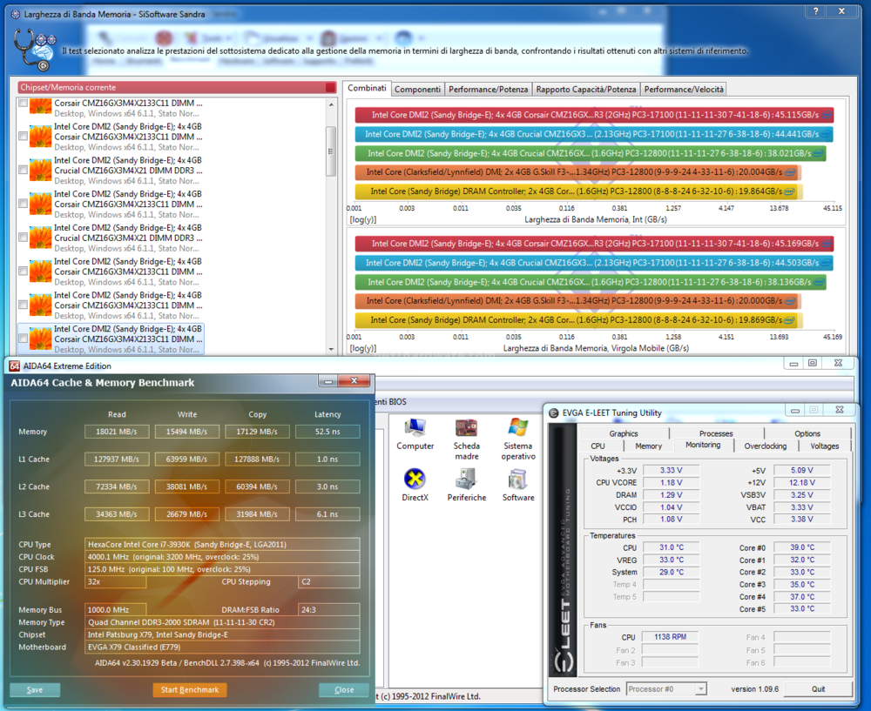This screenshot has height=711, width=871.
Task: Check the Corsair row directly below the second Crucial row
Action: coord(23,272)
